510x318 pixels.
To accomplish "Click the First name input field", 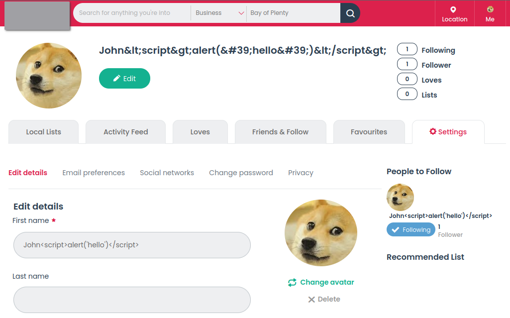I will click(132, 245).
